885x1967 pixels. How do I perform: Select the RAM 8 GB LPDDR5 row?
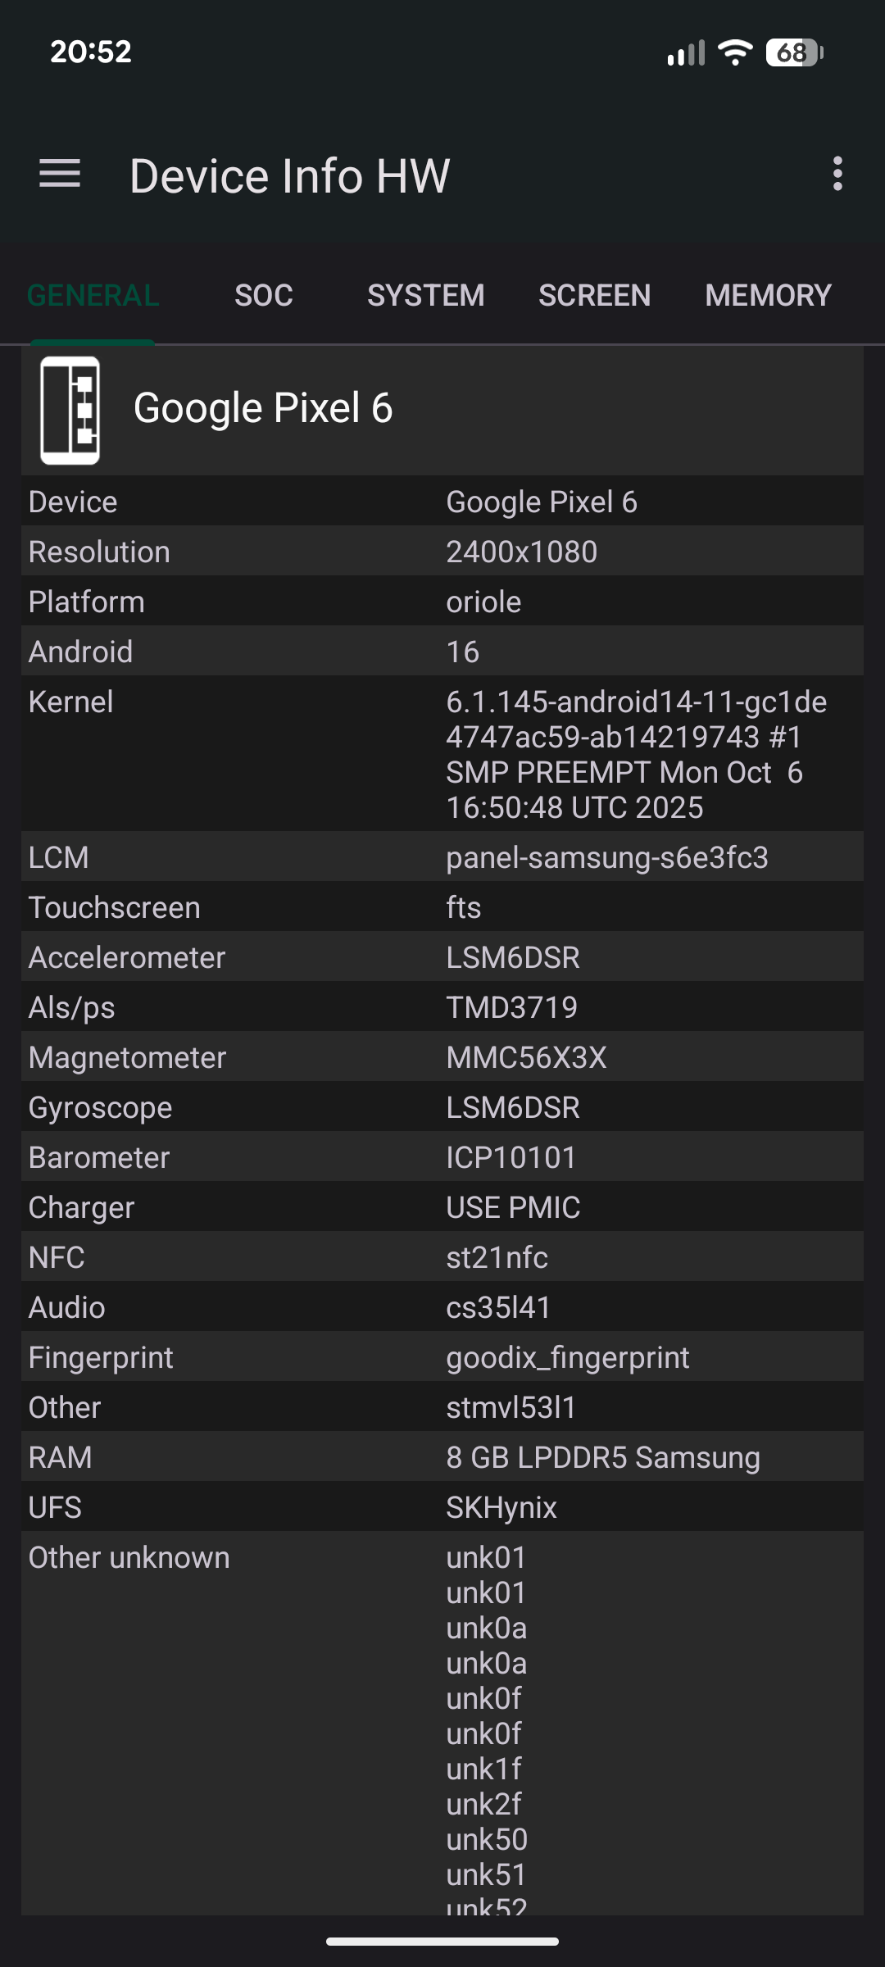tap(442, 1457)
